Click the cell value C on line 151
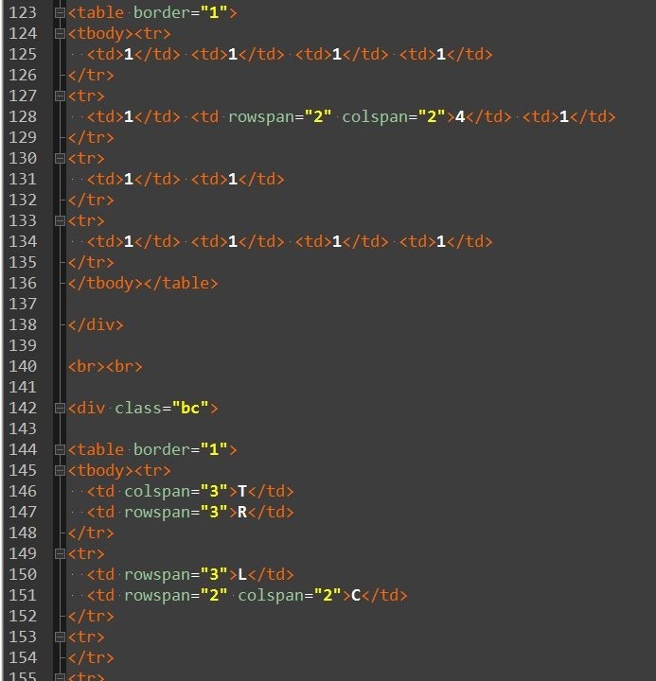 (356, 596)
